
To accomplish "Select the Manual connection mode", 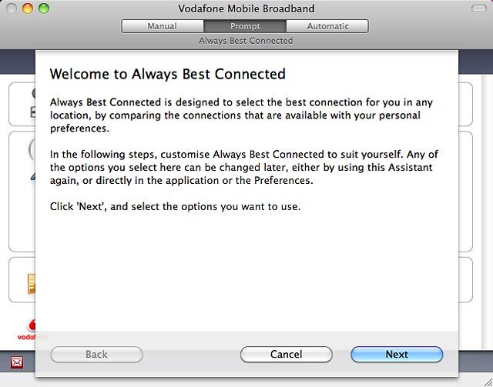I will [163, 26].
